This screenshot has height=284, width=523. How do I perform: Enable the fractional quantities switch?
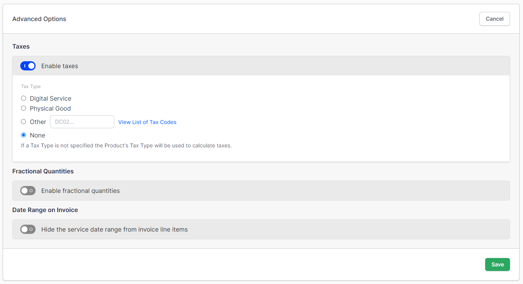click(x=28, y=191)
